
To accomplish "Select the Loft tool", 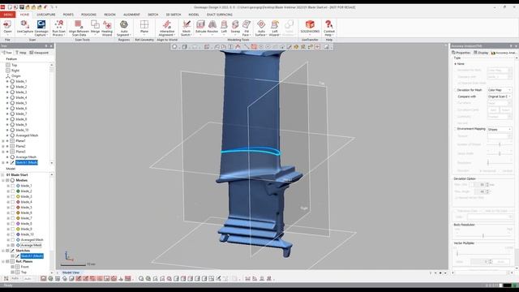I will (x=224, y=27).
